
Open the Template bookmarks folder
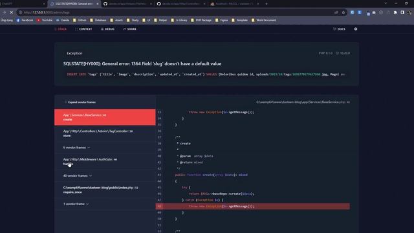tap(240, 20)
